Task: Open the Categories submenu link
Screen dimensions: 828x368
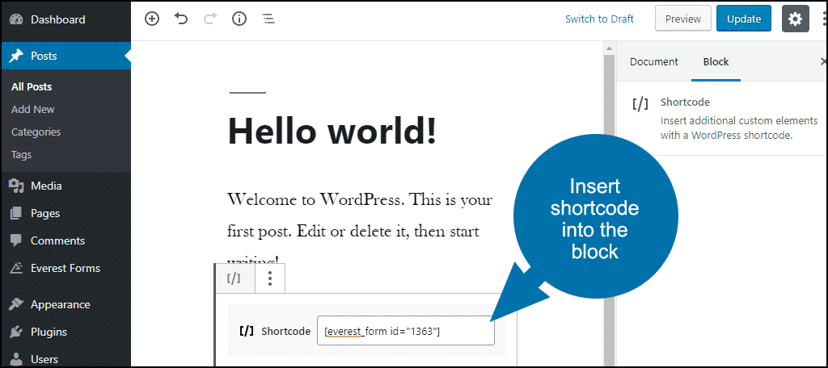Action: [x=36, y=132]
